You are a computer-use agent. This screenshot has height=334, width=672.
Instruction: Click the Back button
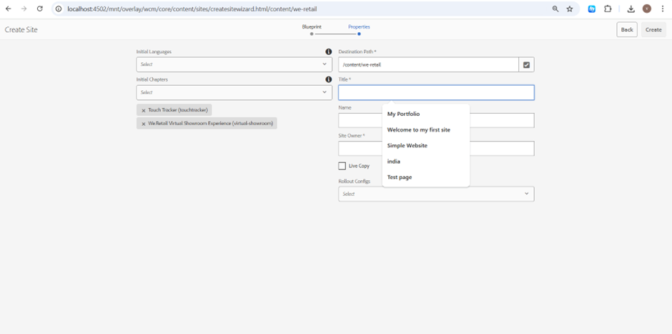[627, 29]
